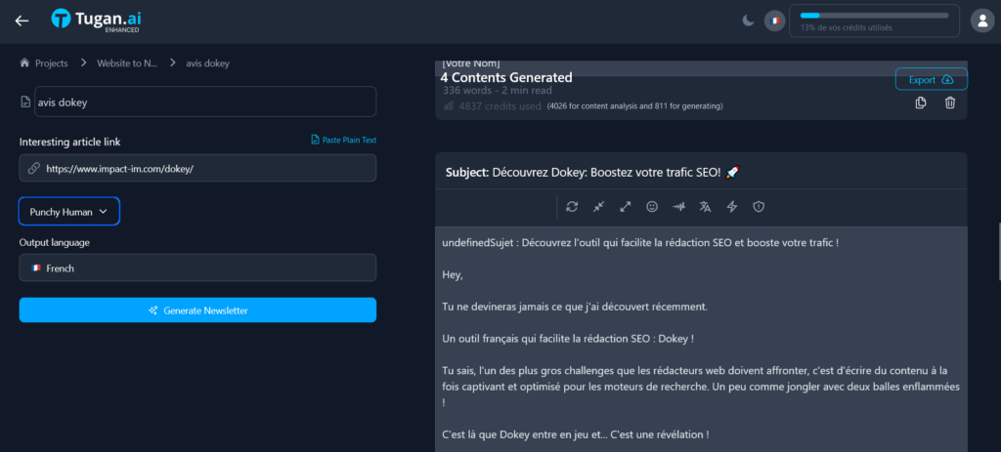Viewport: 1001px width, 452px height.
Task: Click the shield alert icon
Action: point(758,207)
